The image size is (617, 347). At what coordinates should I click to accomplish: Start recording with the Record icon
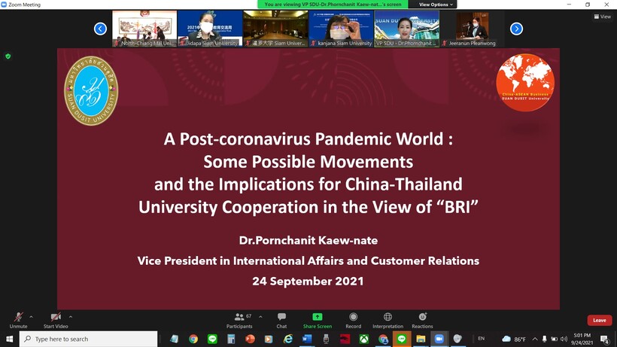pyautogui.click(x=353, y=320)
